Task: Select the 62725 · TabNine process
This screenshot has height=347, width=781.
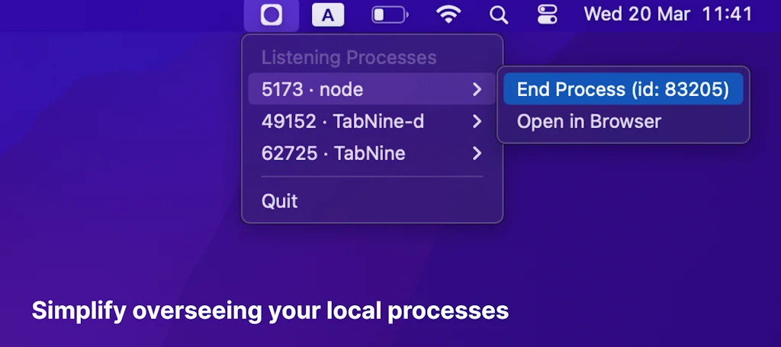Action: click(333, 153)
